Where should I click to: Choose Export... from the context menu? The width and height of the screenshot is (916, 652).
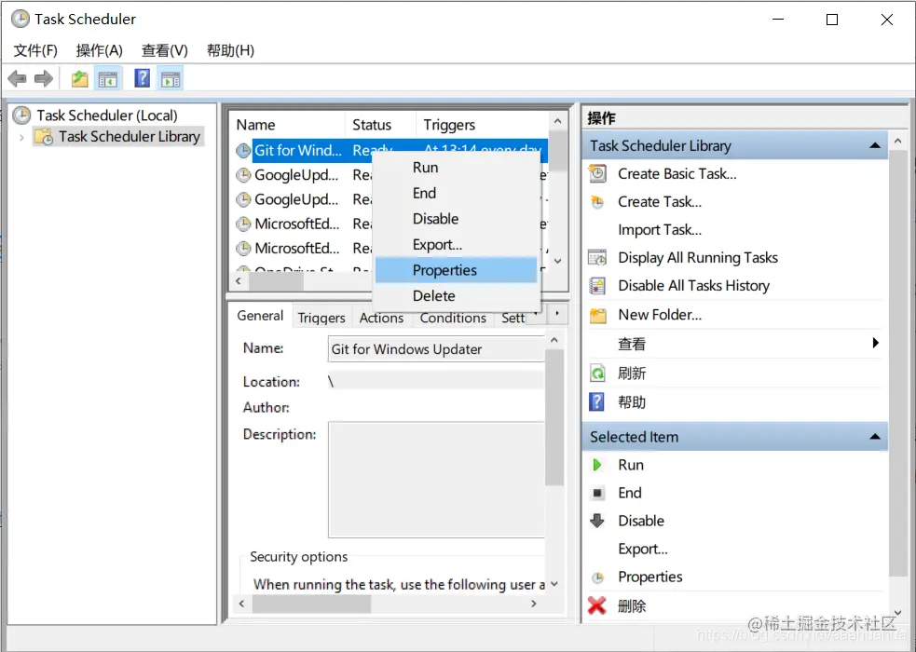tap(457, 245)
